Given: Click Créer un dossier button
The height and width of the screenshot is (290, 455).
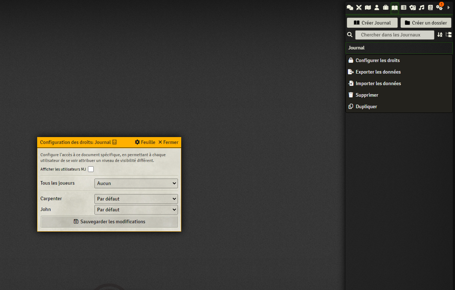Looking at the screenshot, I should coord(426,22).
